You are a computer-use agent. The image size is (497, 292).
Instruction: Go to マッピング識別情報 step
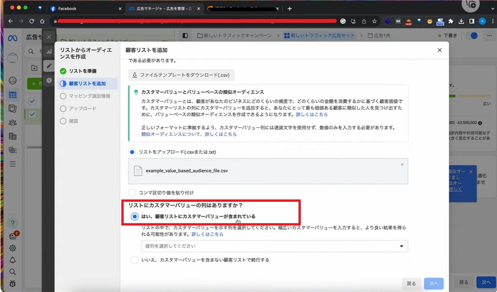89,96
